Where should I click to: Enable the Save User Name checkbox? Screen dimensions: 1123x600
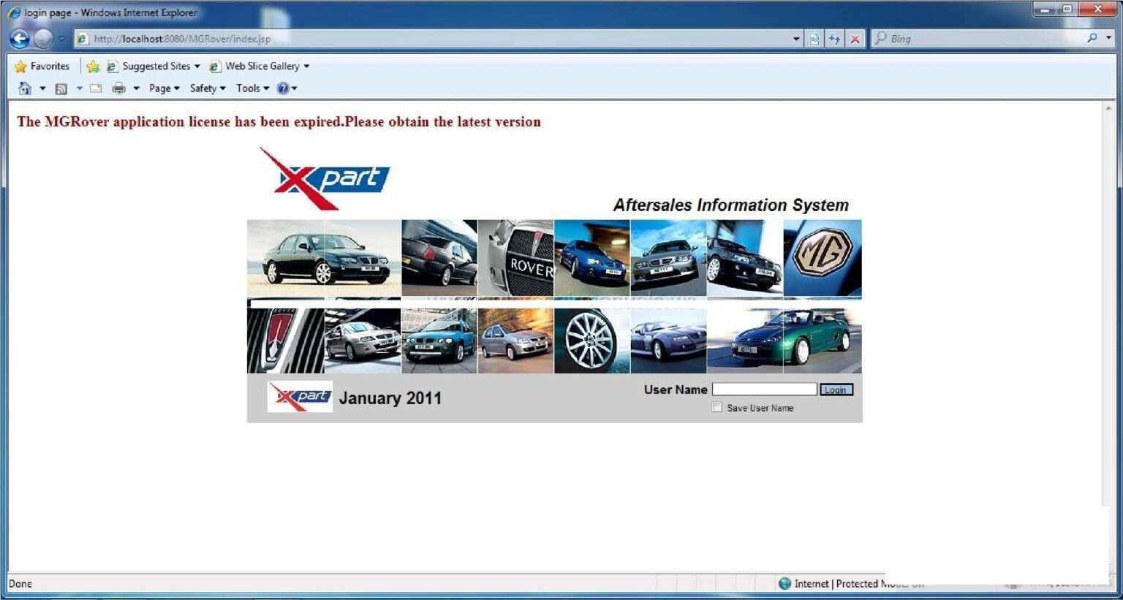716,408
